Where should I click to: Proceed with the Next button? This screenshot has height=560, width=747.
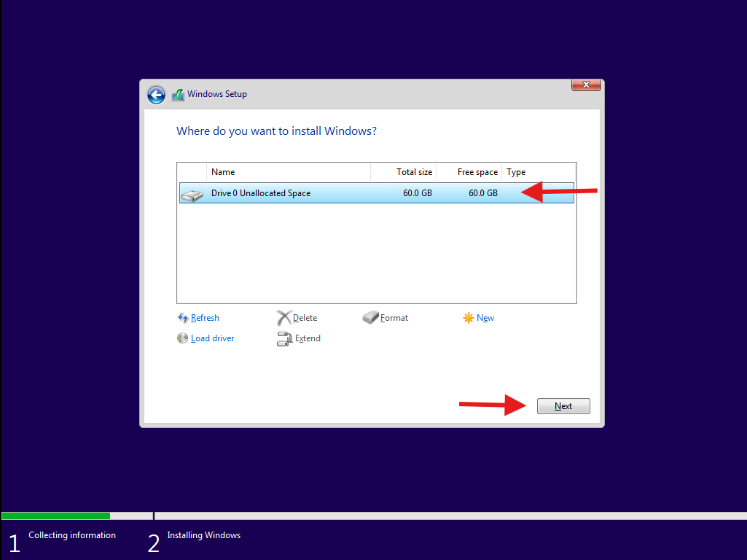(x=563, y=406)
